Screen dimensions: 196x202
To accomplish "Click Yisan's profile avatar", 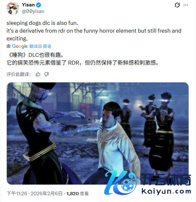I will coord(13,8).
